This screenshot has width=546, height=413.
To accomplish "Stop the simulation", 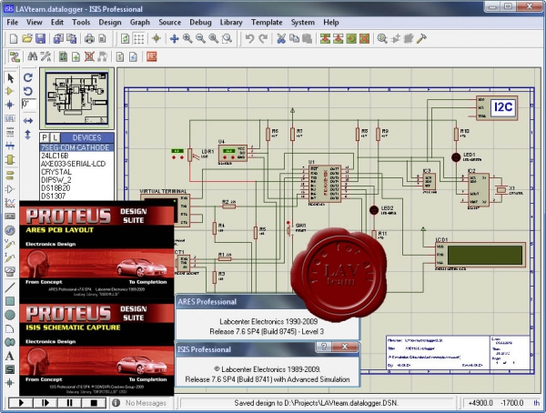I will [x=94, y=403].
